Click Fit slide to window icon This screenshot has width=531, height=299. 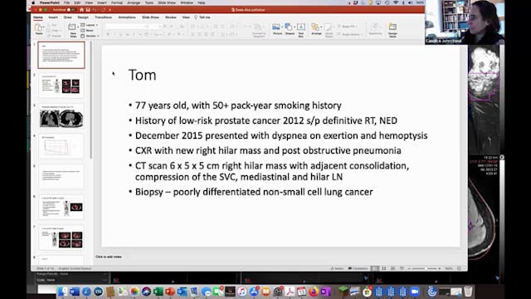coord(459,268)
